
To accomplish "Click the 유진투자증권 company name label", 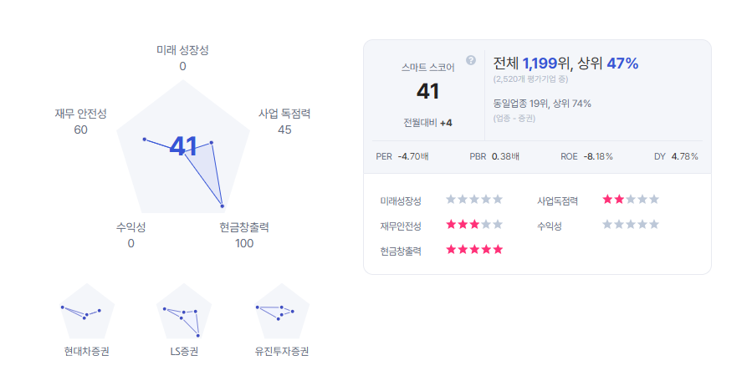I will click(x=282, y=352).
